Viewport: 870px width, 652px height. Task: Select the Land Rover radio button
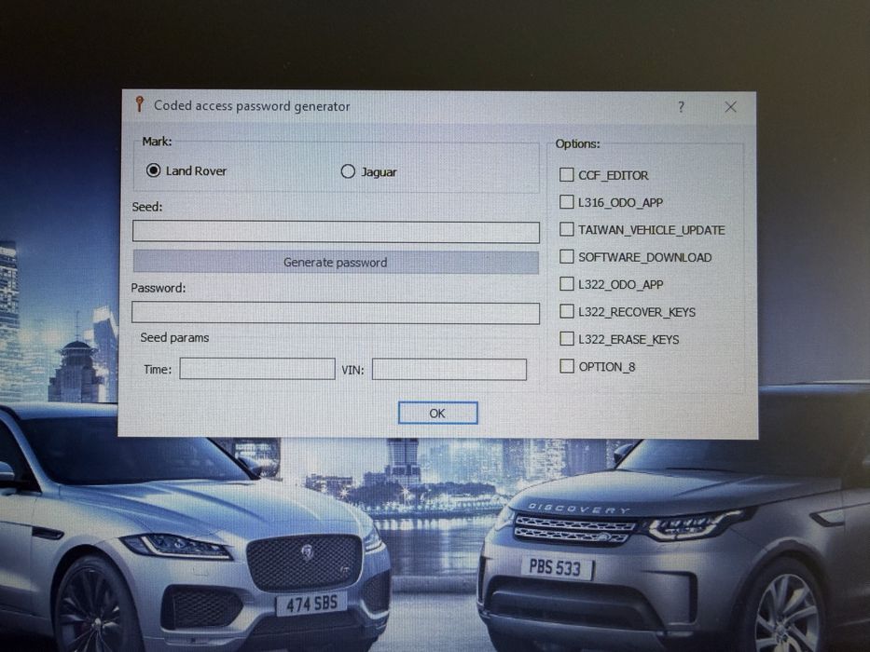click(x=154, y=170)
